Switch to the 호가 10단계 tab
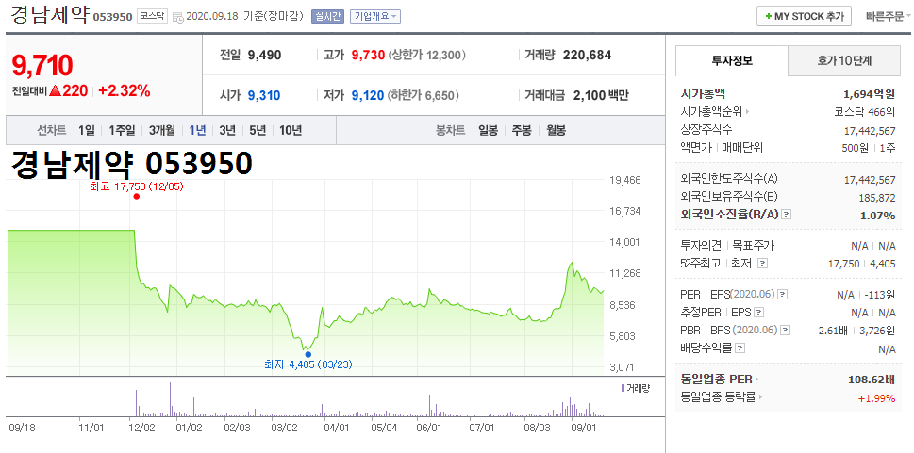This screenshot has height=453, width=914. (844, 60)
